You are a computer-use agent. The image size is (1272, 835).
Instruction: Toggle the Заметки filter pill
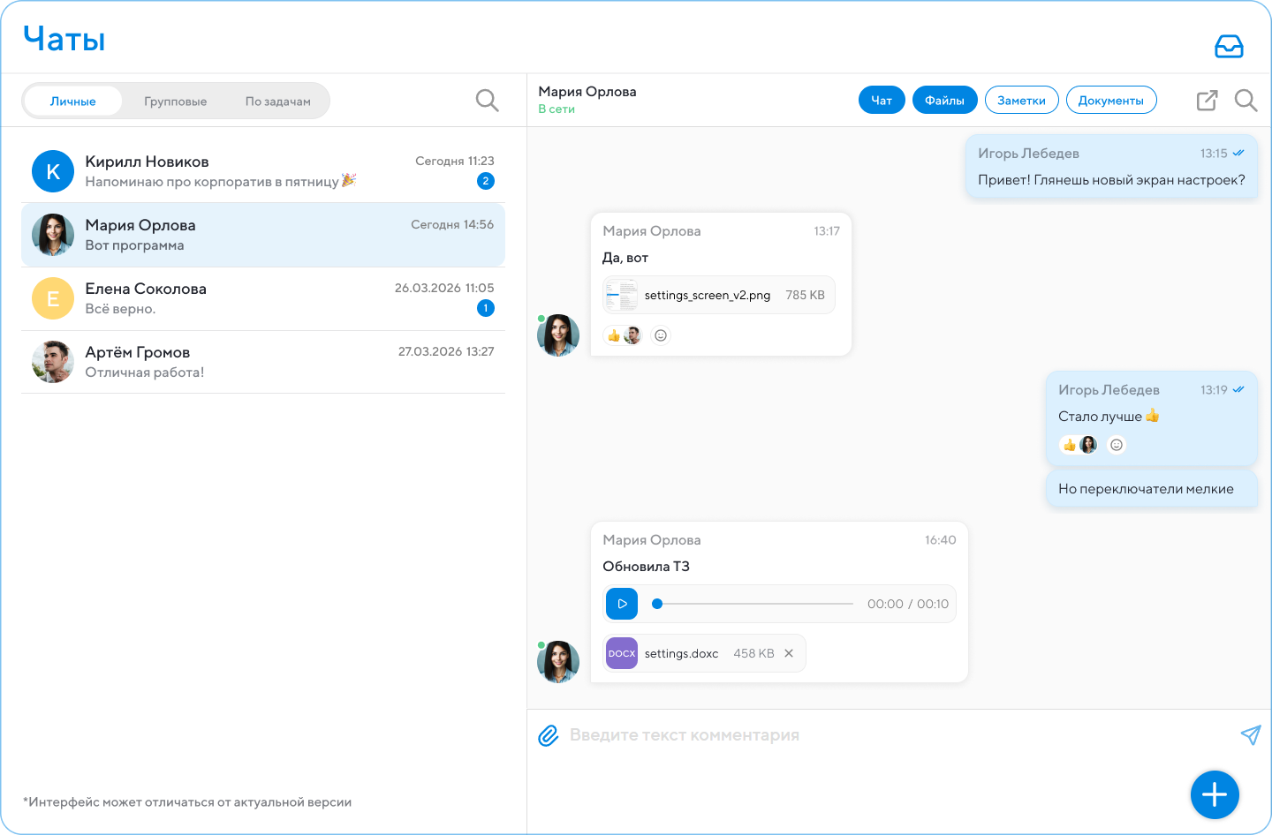[1021, 101]
